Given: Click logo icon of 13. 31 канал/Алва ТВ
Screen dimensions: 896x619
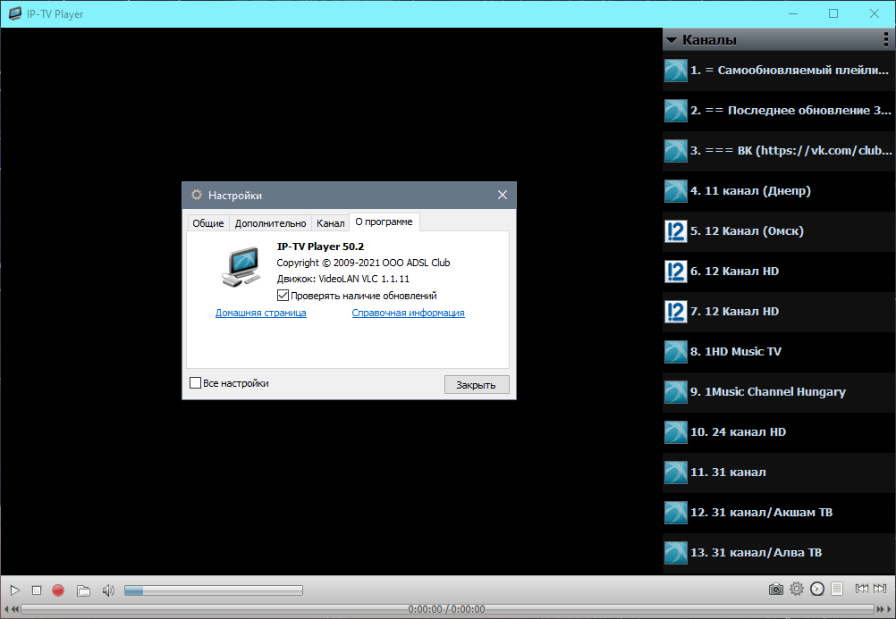Looking at the screenshot, I should point(675,553).
